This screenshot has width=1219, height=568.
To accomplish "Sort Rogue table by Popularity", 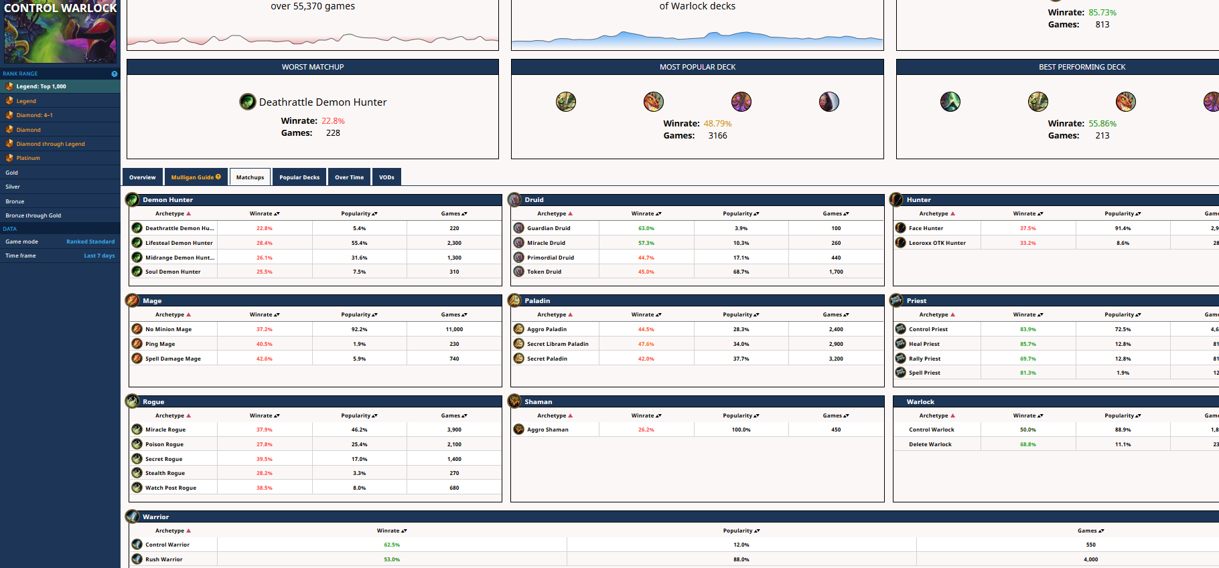I will tap(359, 415).
